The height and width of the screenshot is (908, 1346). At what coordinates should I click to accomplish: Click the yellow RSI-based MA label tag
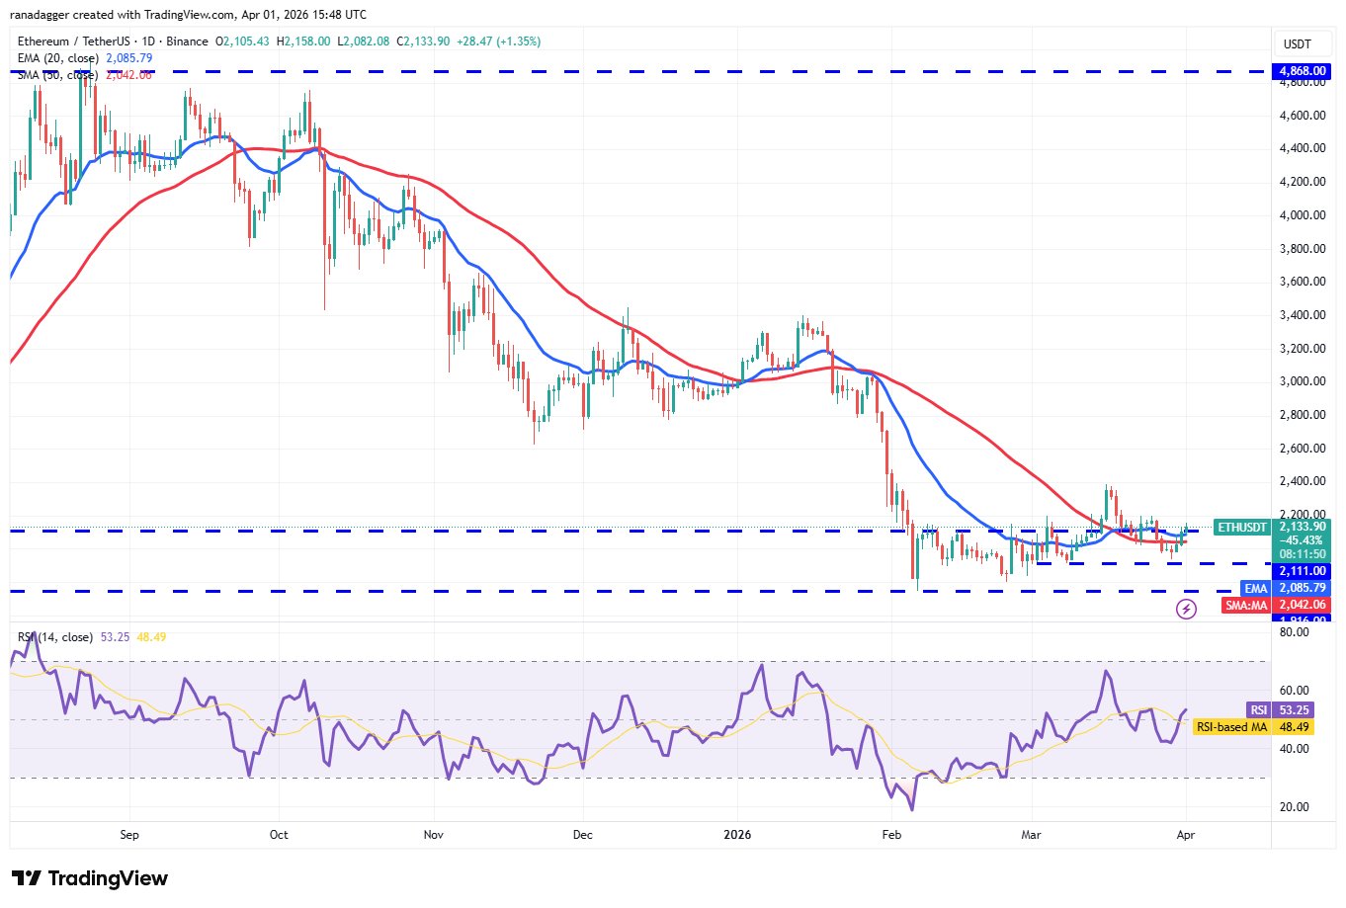pyautogui.click(x=1231, y=727)
